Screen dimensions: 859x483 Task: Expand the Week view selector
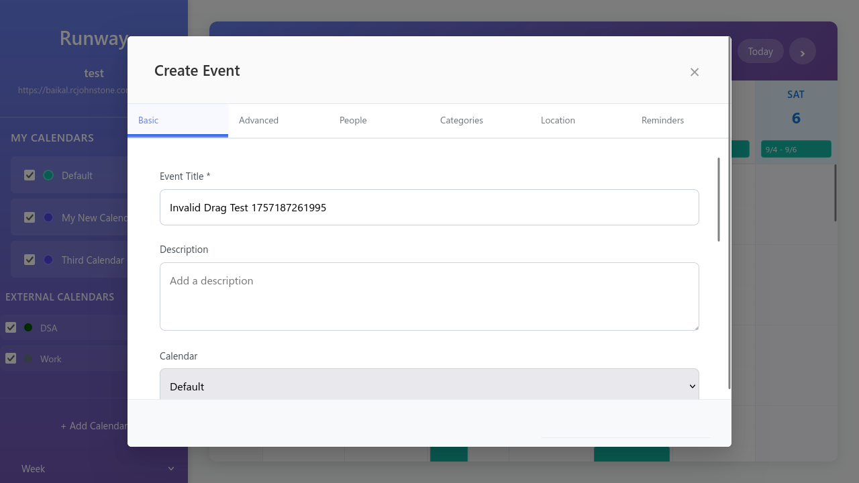pyautogui.click(x=94, y=468)
